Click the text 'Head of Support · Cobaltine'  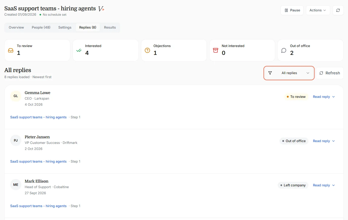pos(47,187)
